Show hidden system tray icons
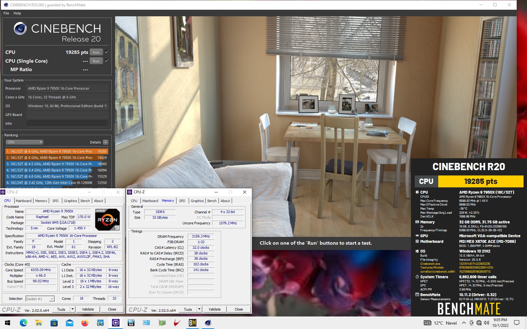Screen dimensions: 527x329 click(464, 323)
